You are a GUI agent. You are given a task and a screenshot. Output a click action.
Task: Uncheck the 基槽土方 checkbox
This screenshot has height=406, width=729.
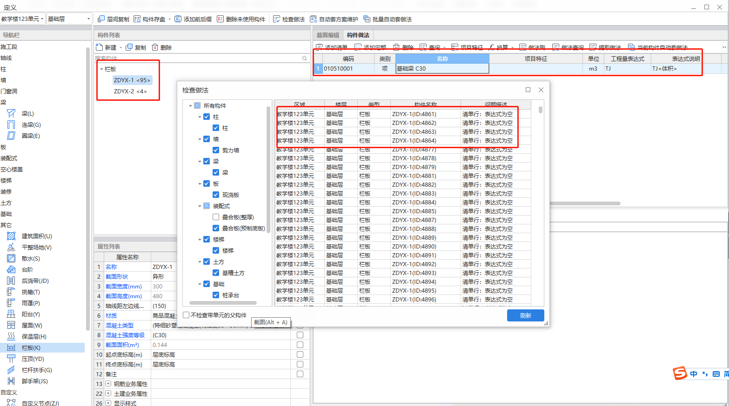point(216,273)
